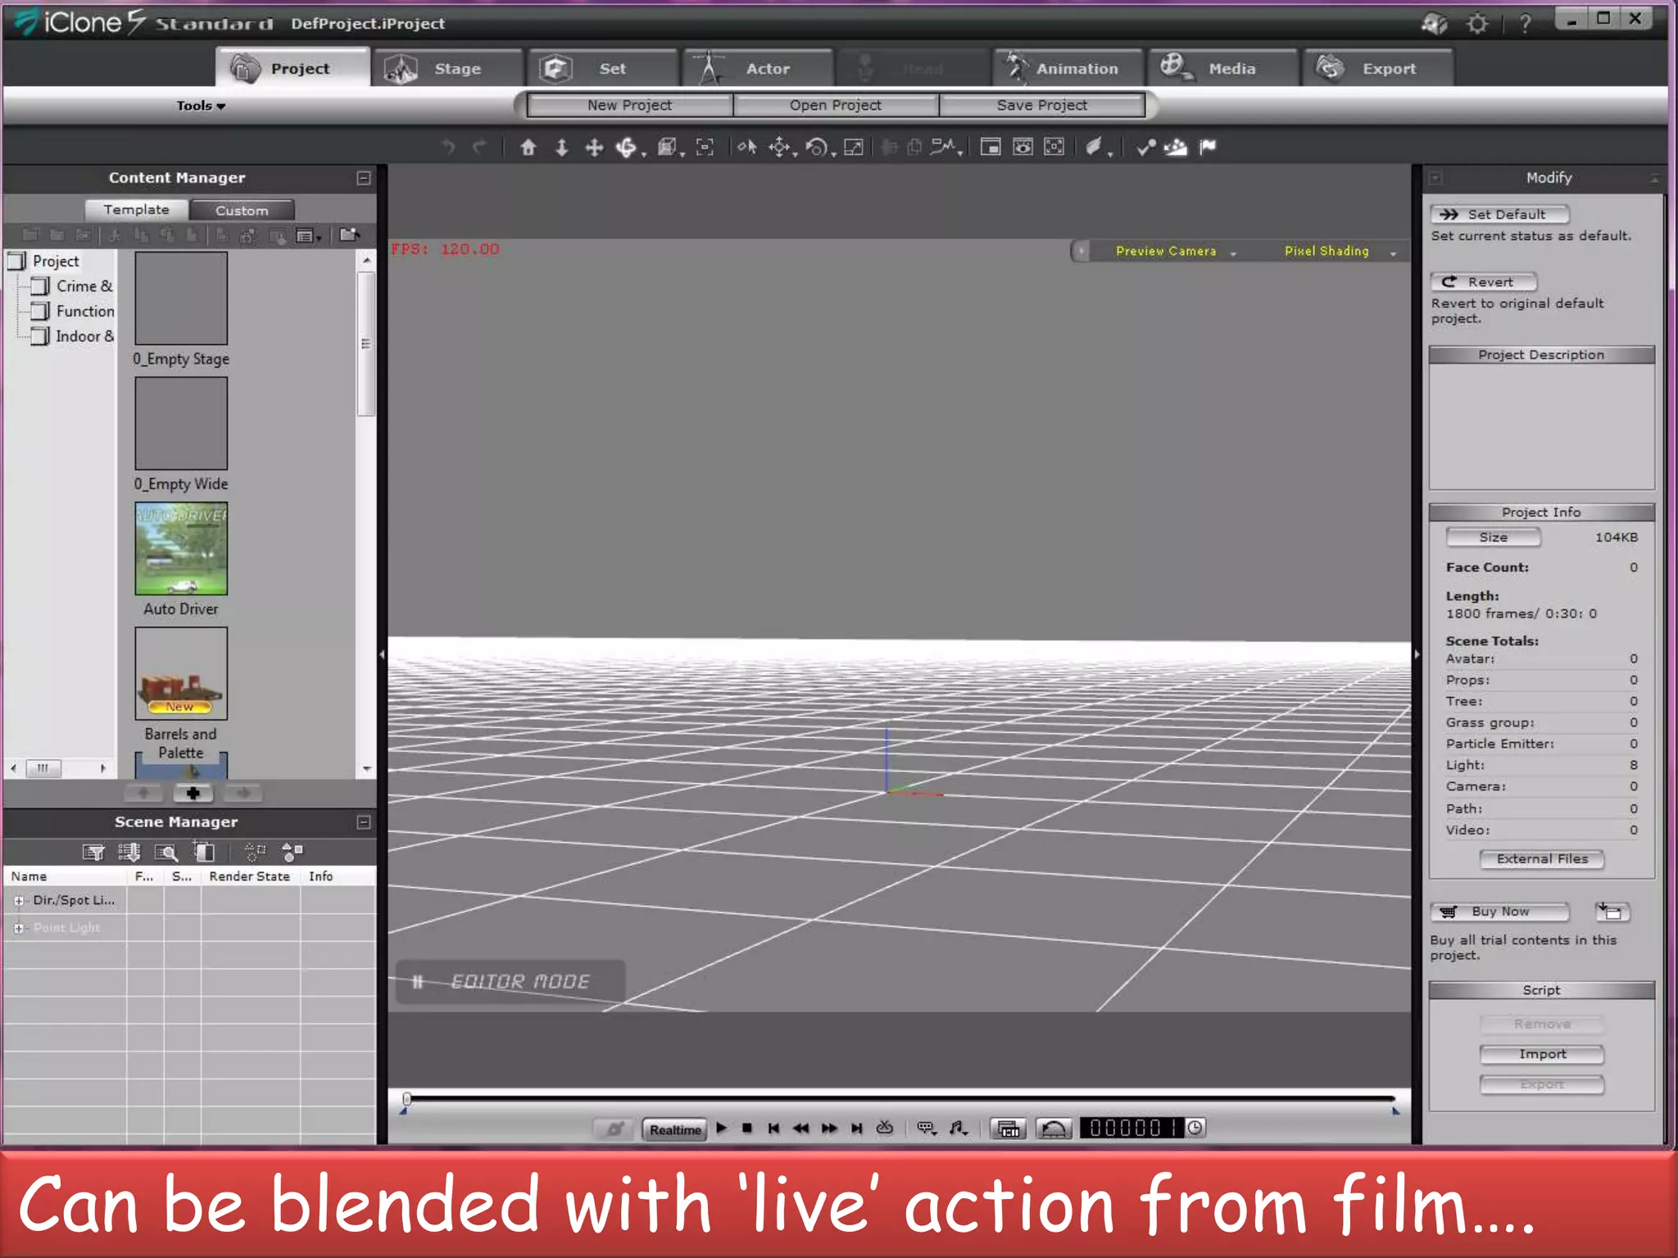
Task: Click the eye preview window icon
Action: (1023, 147)
